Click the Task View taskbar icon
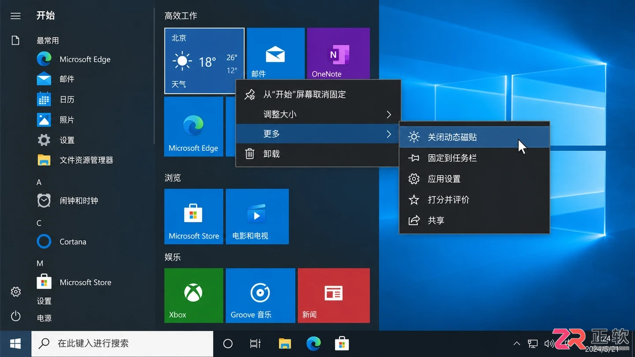Screen dimensions: 635x357 pos(255,343)
